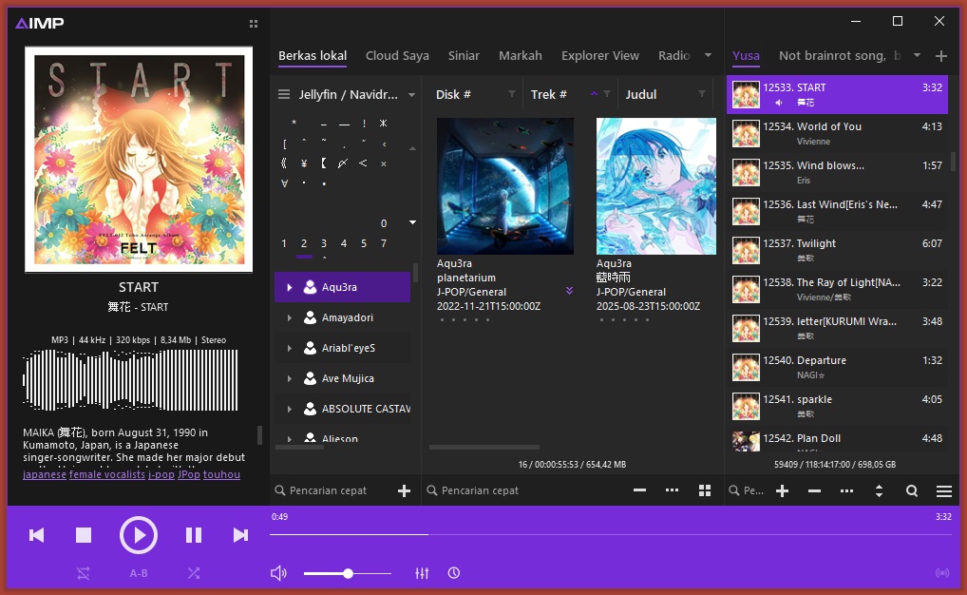The image size is (967, 595).
Task: Open playlist misc options dots
Action: pos(846,491)
